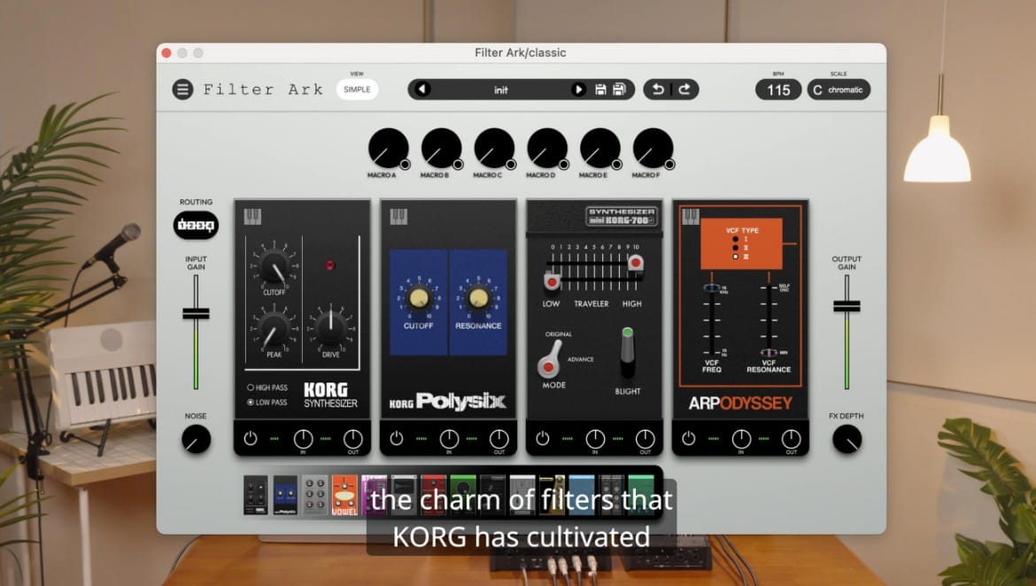Redo the last change

pyautogui.click(x=684, y=89)
